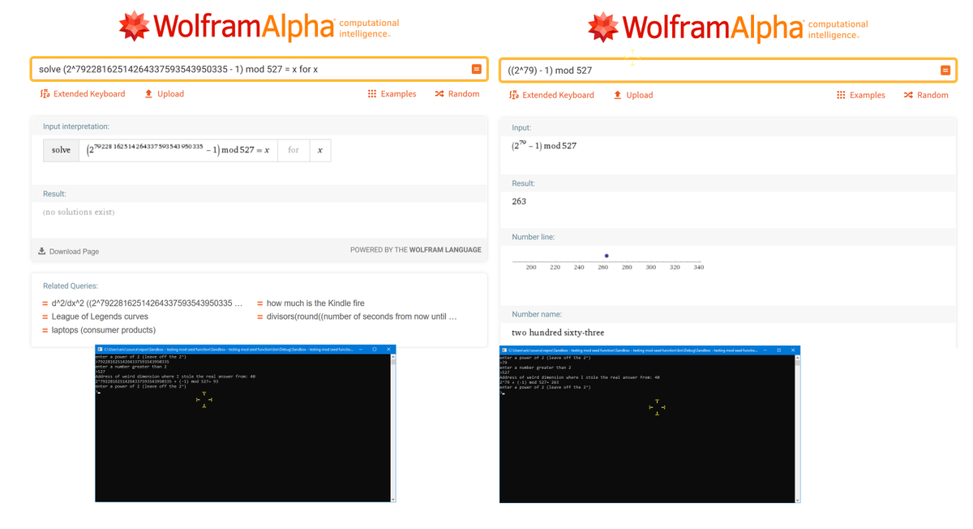The width and height of the screenshot is (973, 529).
Task: Click the (2^79 − 1) mod 527 input display
Action: [544, 145]
